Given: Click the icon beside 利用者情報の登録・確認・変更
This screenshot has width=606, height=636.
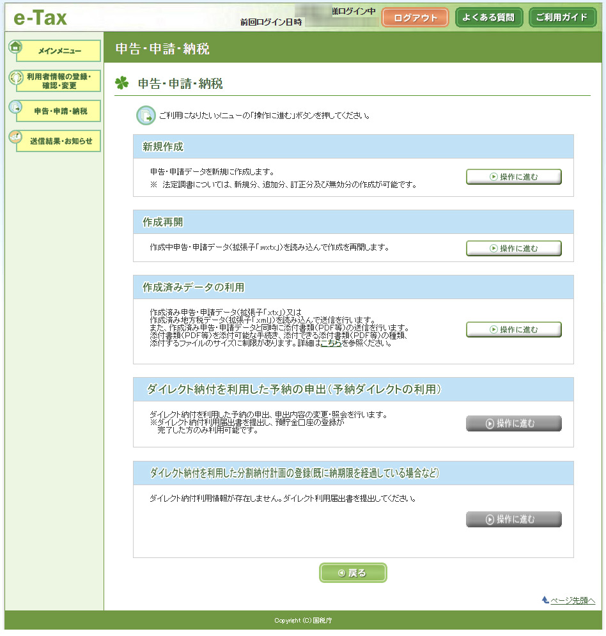Looking at the screenshot, I should [15, 77].
